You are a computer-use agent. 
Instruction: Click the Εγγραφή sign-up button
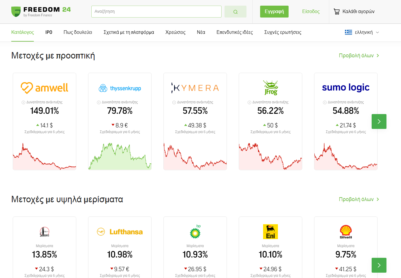274,12
